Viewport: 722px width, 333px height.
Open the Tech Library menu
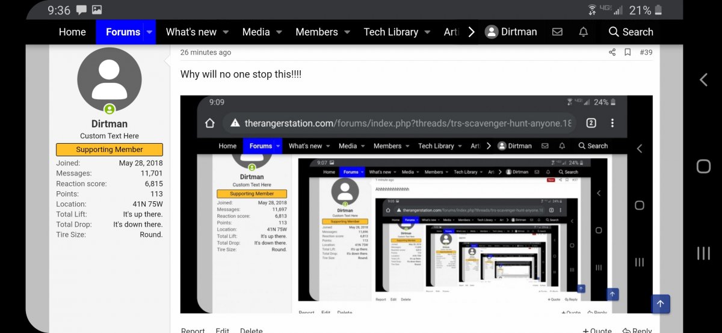pos(390,32)
